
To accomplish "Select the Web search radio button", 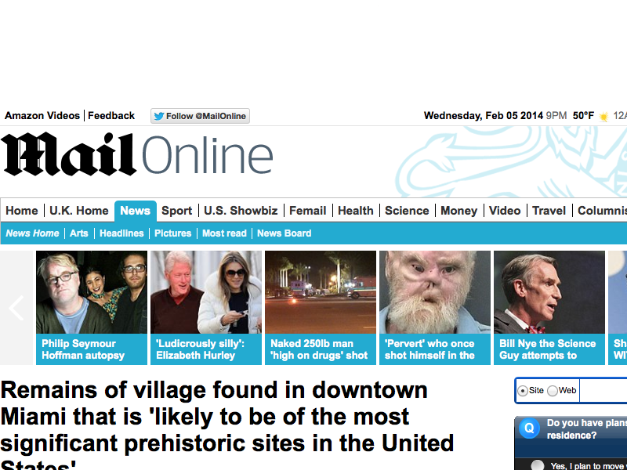I will point(553,391).
